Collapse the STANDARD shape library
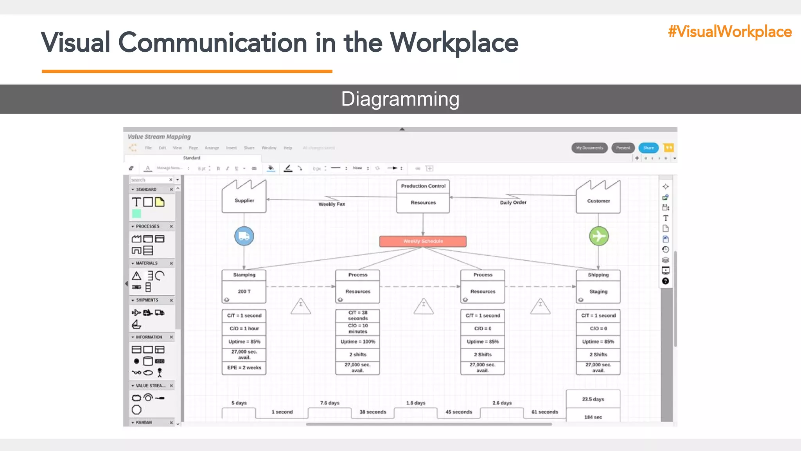Screen dimensions: 801x451 (133, 189)
